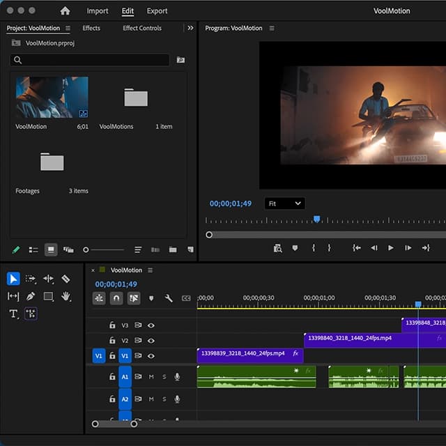This screenshot has width=446, height=446.
Task: Mute audio track A1
Action: tap(151, 377)
